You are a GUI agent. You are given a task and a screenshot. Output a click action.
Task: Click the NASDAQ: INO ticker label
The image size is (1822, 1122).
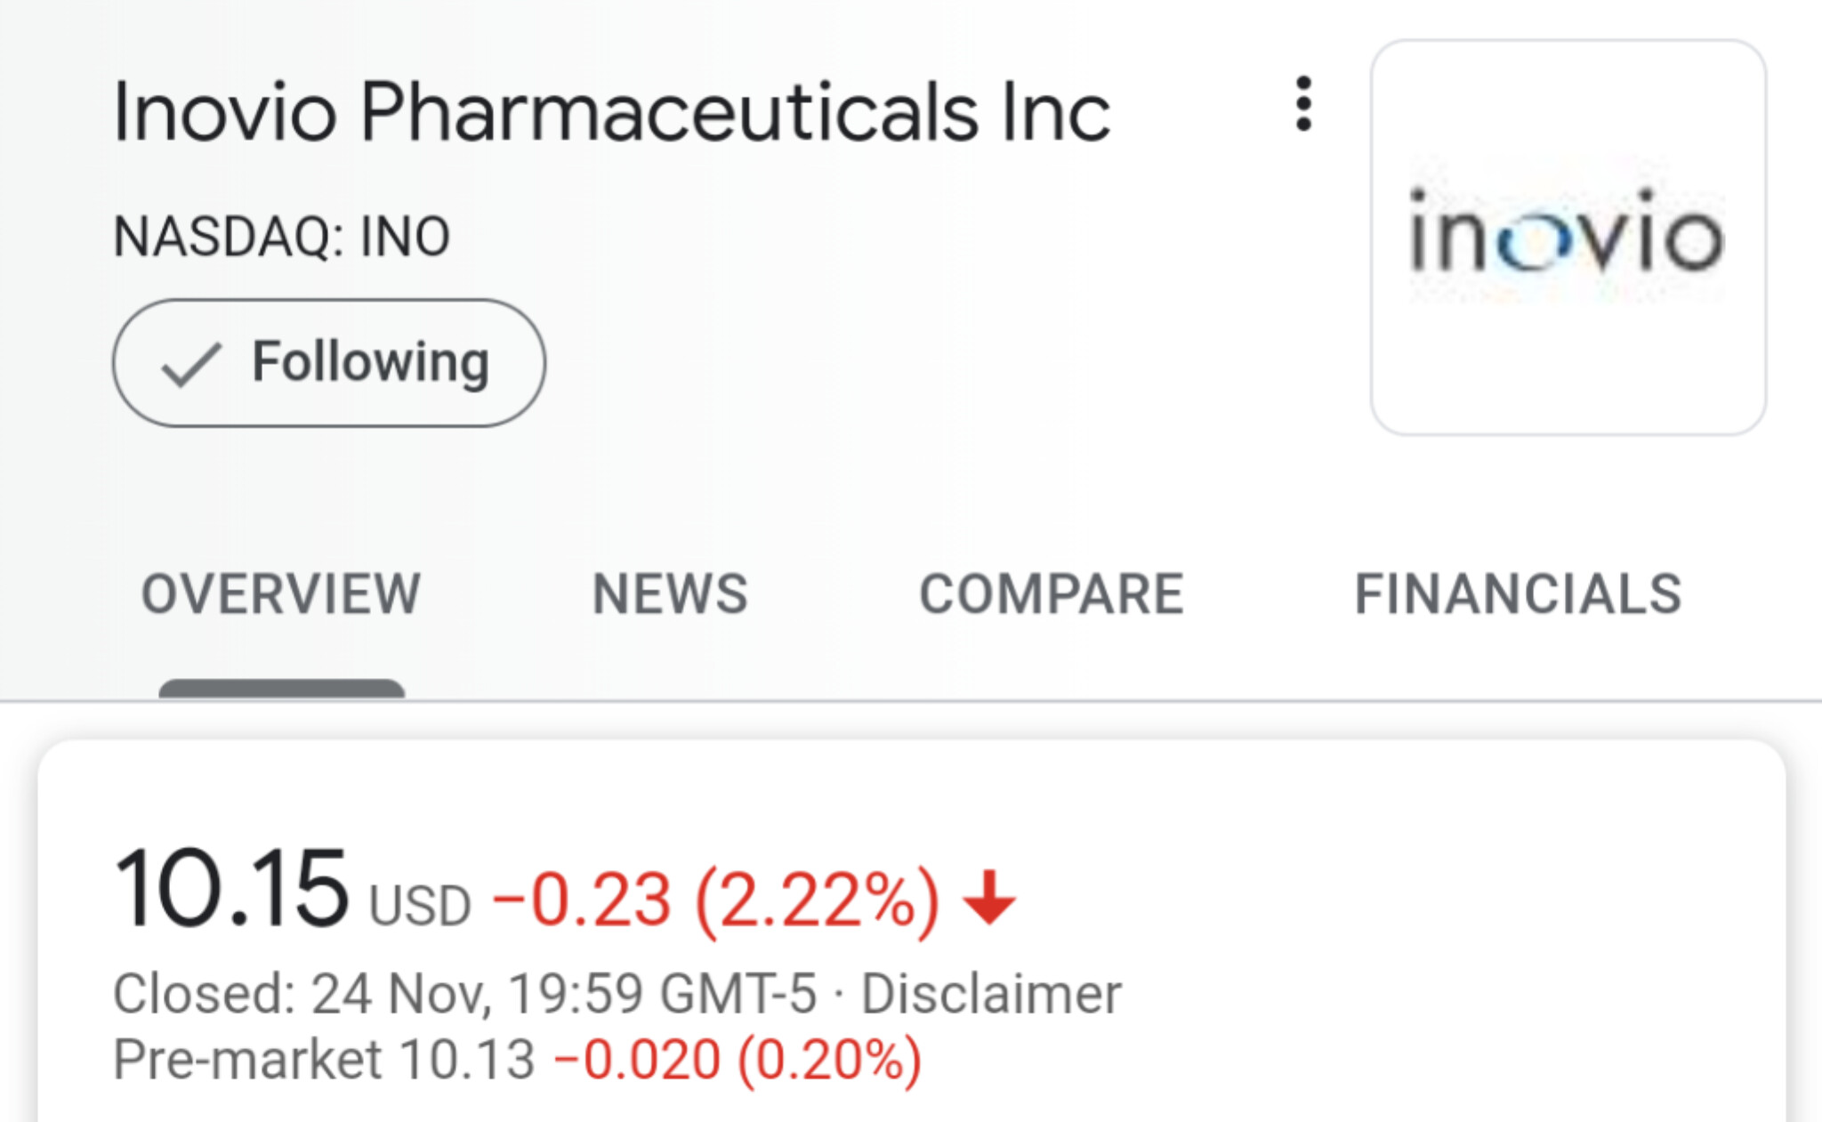282,237
